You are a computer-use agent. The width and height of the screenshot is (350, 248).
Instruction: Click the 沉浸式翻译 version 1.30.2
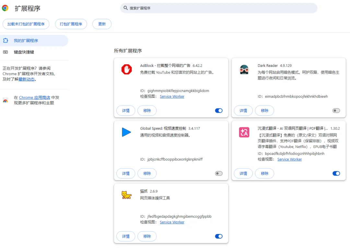[x=335, y=128]
